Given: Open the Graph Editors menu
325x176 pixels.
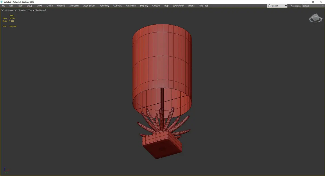Looking at the screenshot, I should point(89,6).
